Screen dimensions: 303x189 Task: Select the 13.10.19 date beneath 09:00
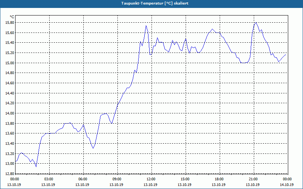(x=116, y=184)
